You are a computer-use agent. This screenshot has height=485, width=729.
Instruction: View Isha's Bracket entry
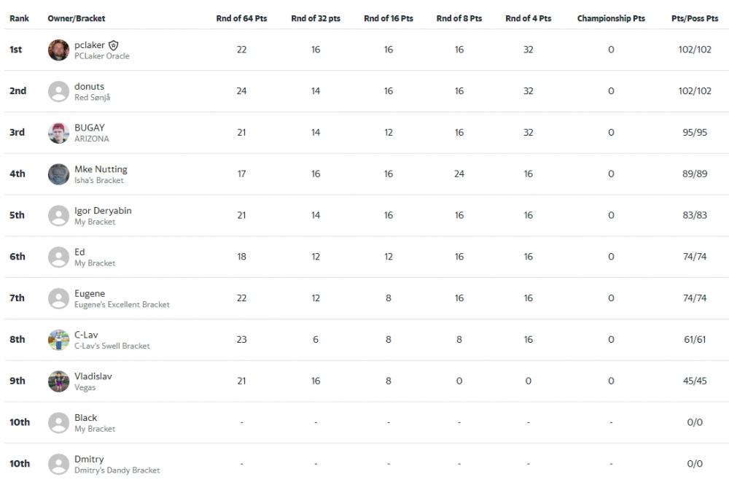[x=99, y=181]
